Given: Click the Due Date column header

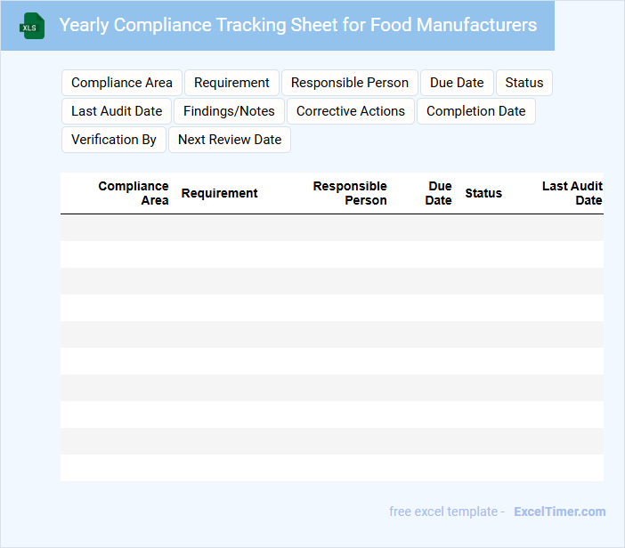Looking at the screenshot, I should [439, 193].
